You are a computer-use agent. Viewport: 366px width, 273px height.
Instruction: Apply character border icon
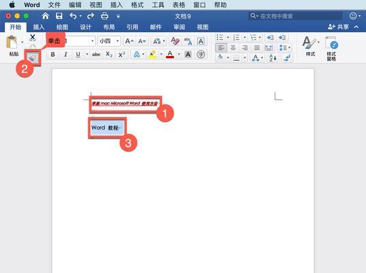coord(201,41)
